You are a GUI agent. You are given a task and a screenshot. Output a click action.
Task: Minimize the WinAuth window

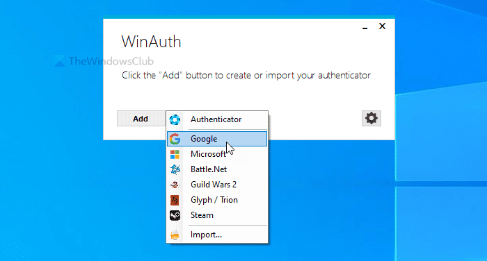(x=365, y=28)
